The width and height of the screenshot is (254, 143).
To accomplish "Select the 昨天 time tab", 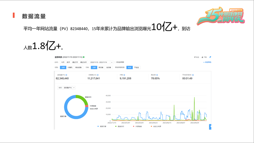I will coord(69,62).
